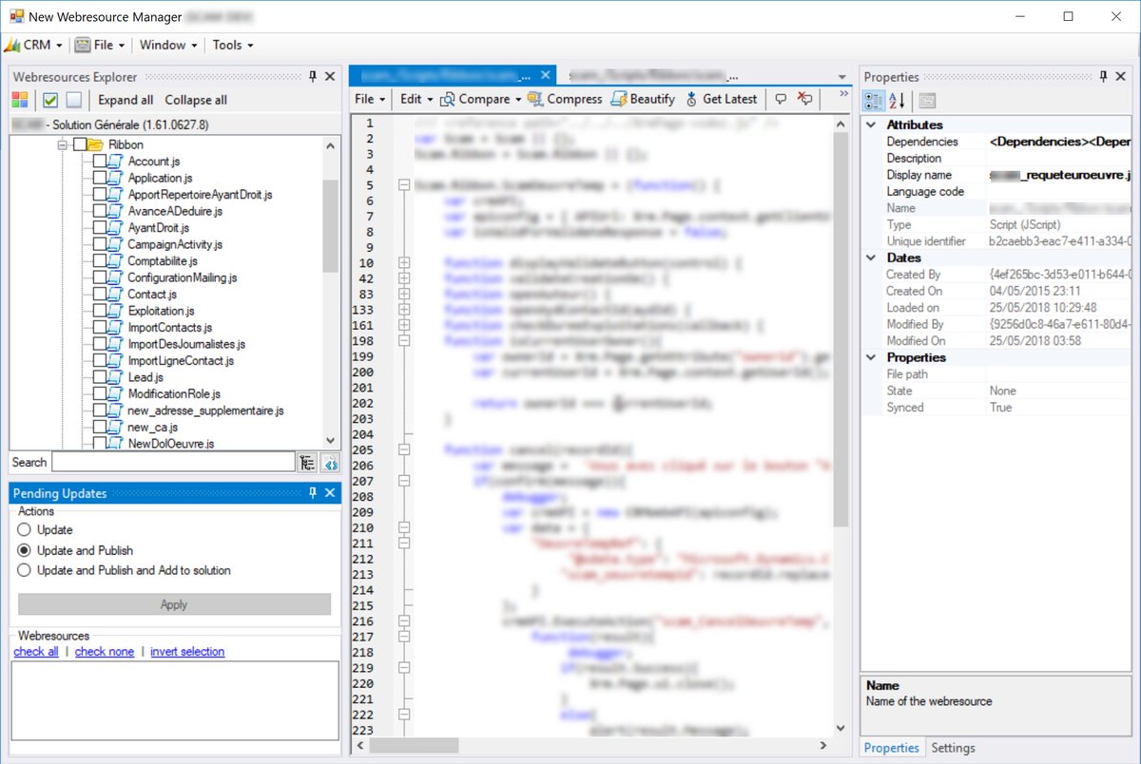Screen dimensions: 1141x764
Task: Close the Properties panel
Action: click(1123, 76)
